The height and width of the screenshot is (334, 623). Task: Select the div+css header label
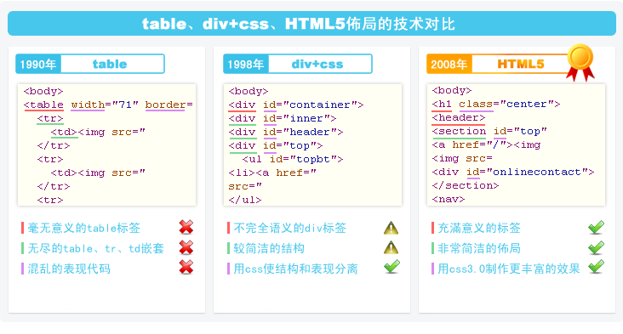point(317,65)
